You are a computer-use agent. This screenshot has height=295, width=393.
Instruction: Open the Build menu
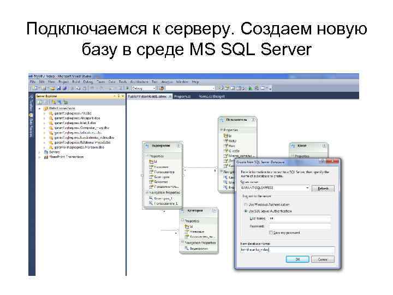[x=76, y=82]
